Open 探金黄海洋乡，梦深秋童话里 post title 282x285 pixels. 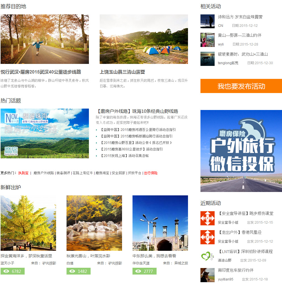[26, 256]
